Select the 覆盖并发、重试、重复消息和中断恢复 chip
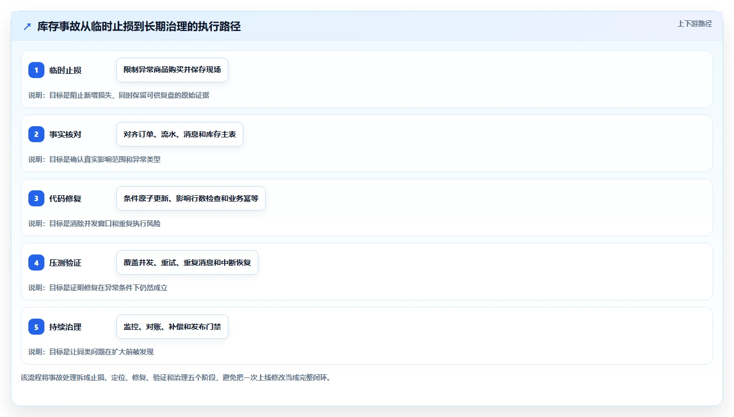 click(x=187, y=262)
